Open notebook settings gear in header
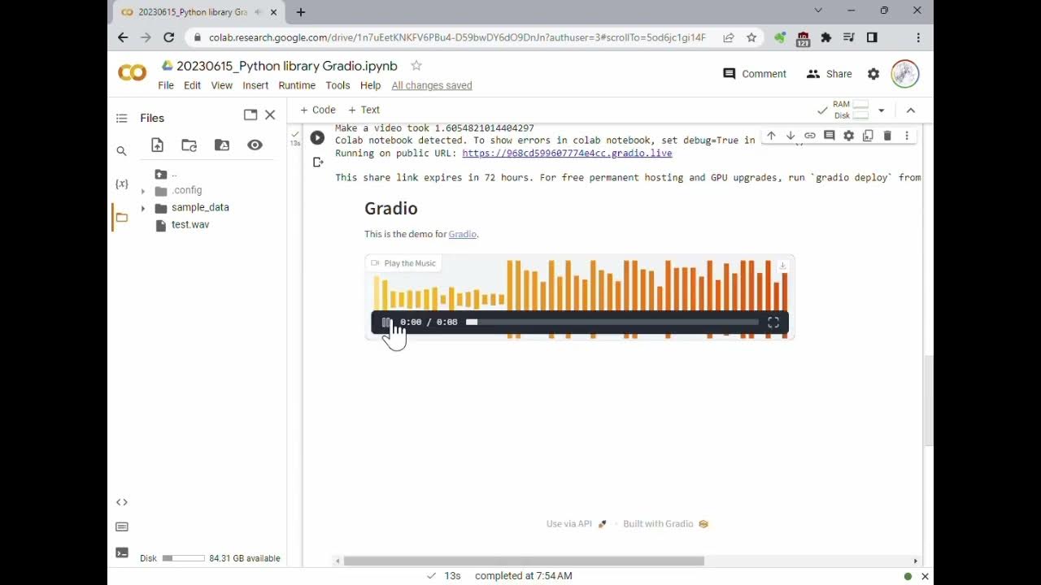This screenshot has height=585, width=1041. point(873,74)
